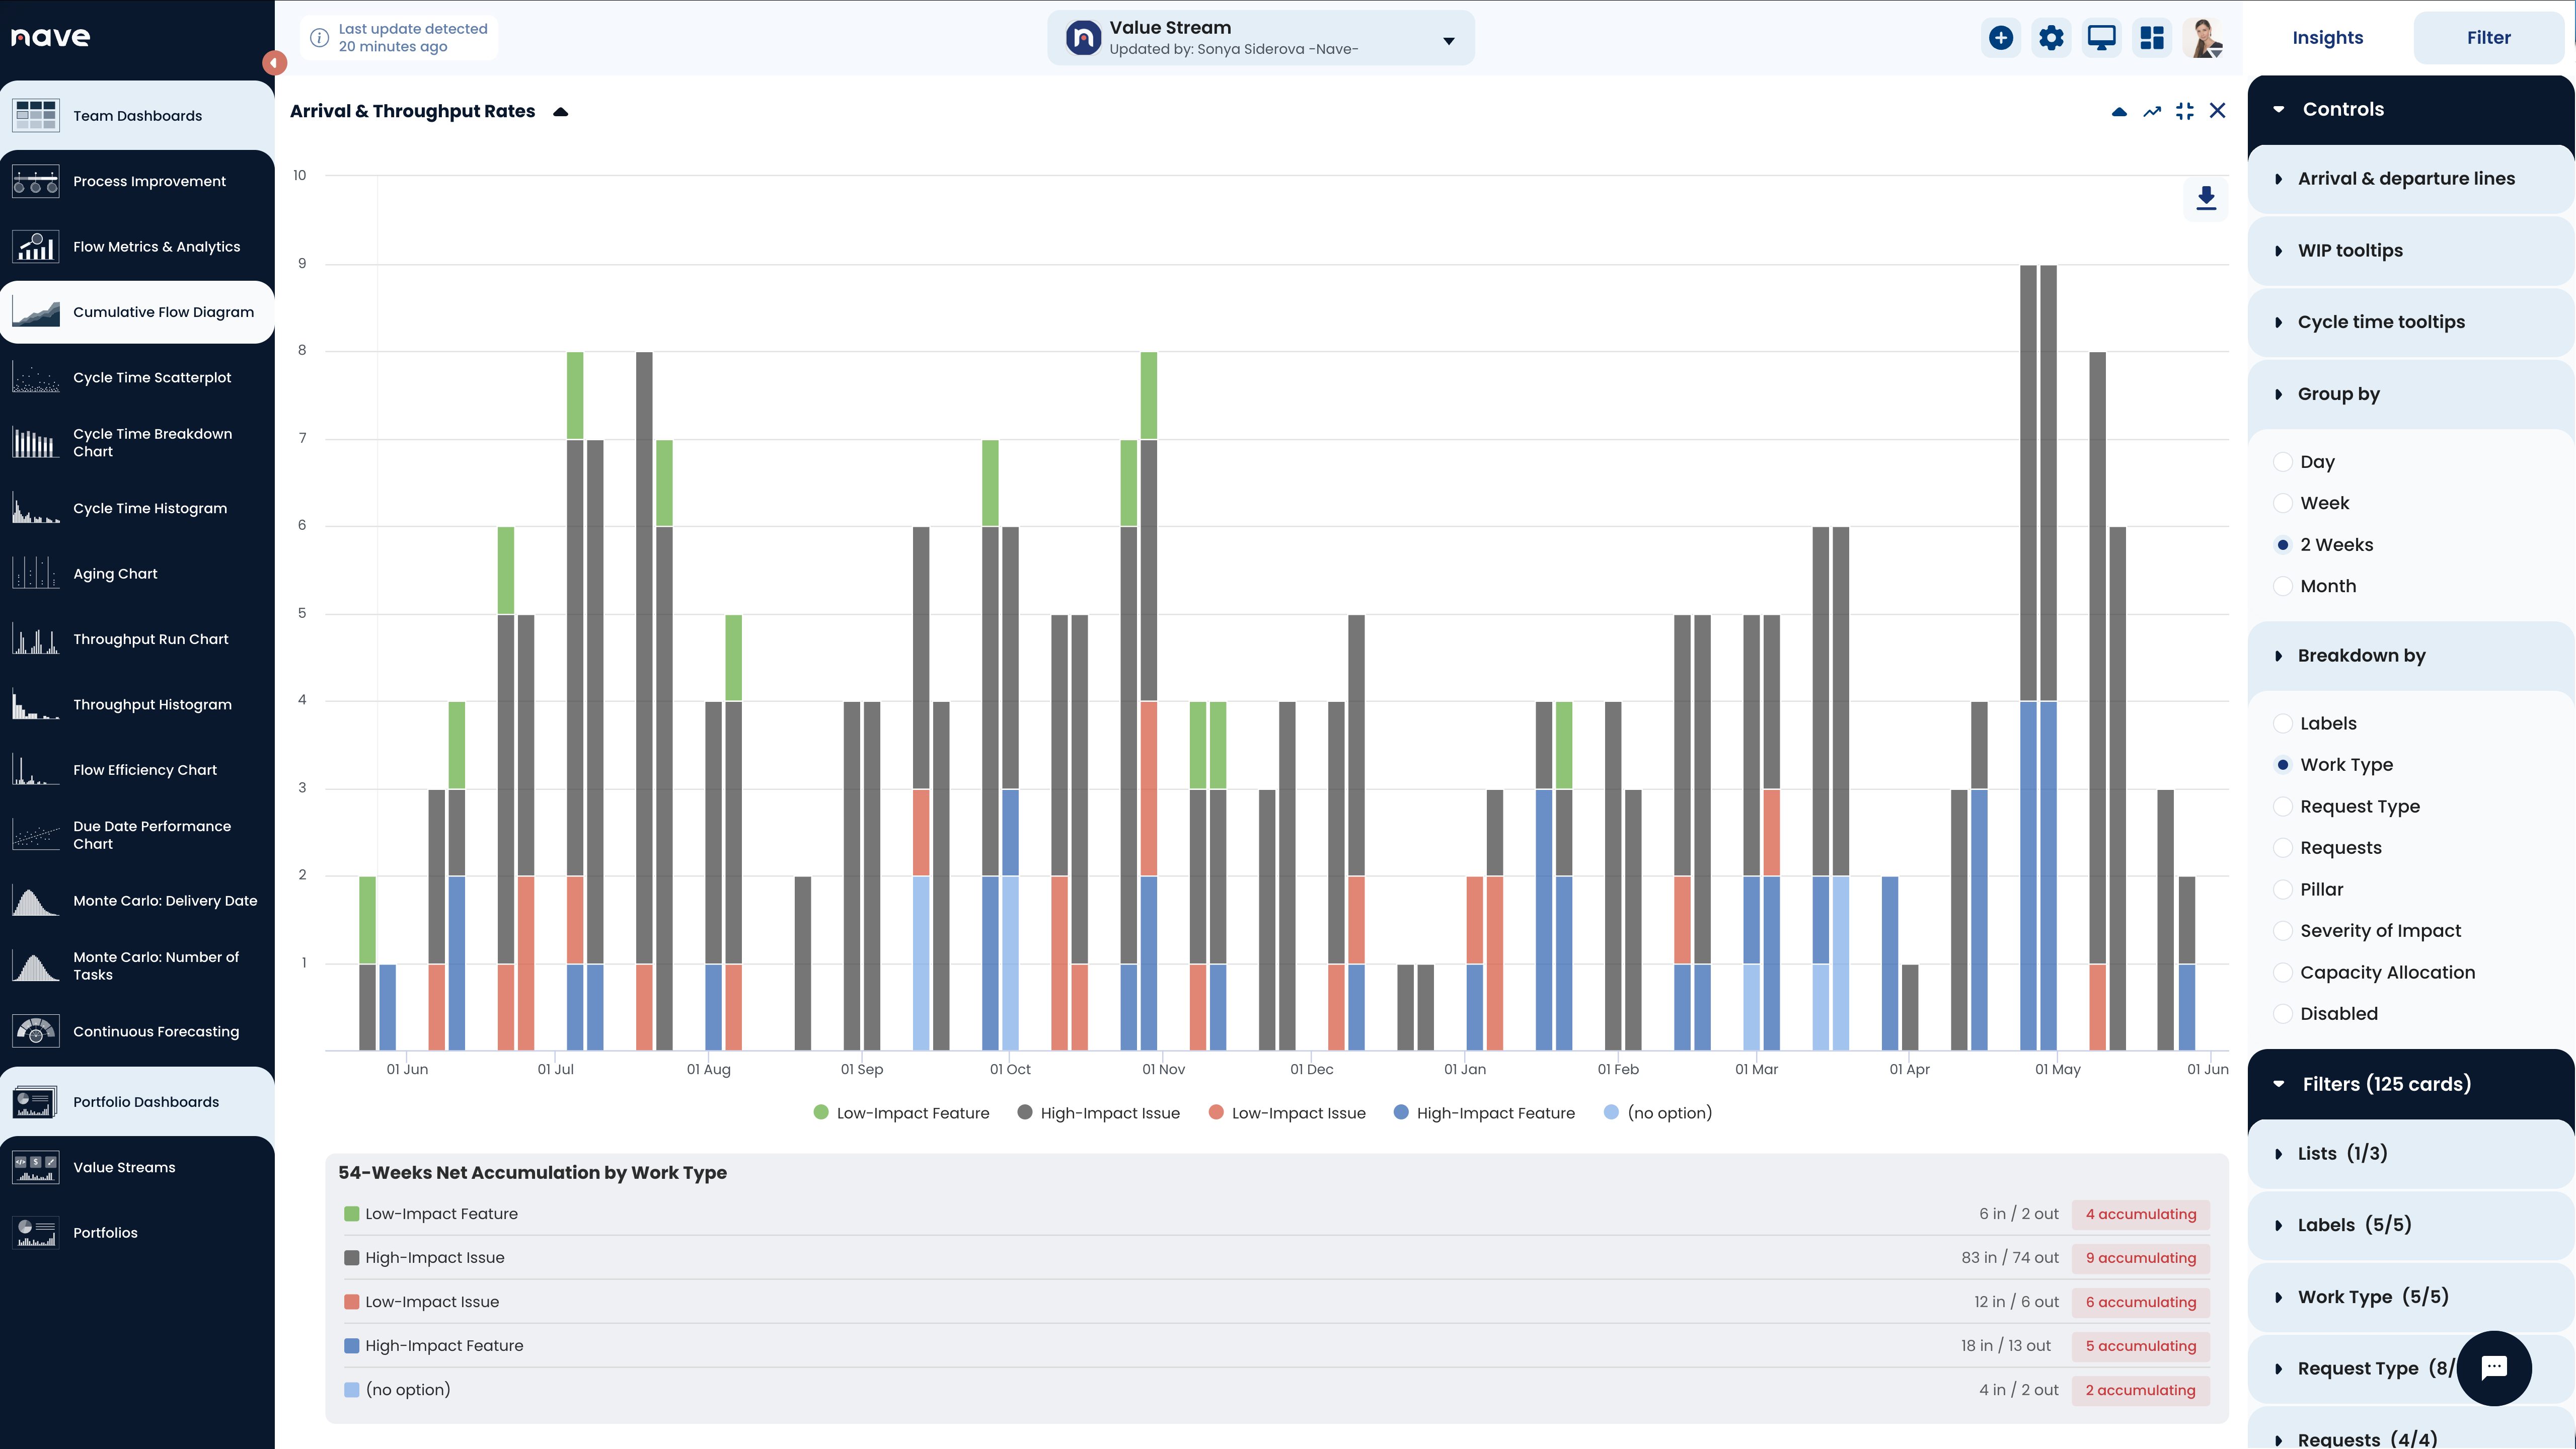Image resolution: width=2576 pixels, height=1449 pixels.
Task: Click the 9 accumulating badge
Action: [2140, 1258]
